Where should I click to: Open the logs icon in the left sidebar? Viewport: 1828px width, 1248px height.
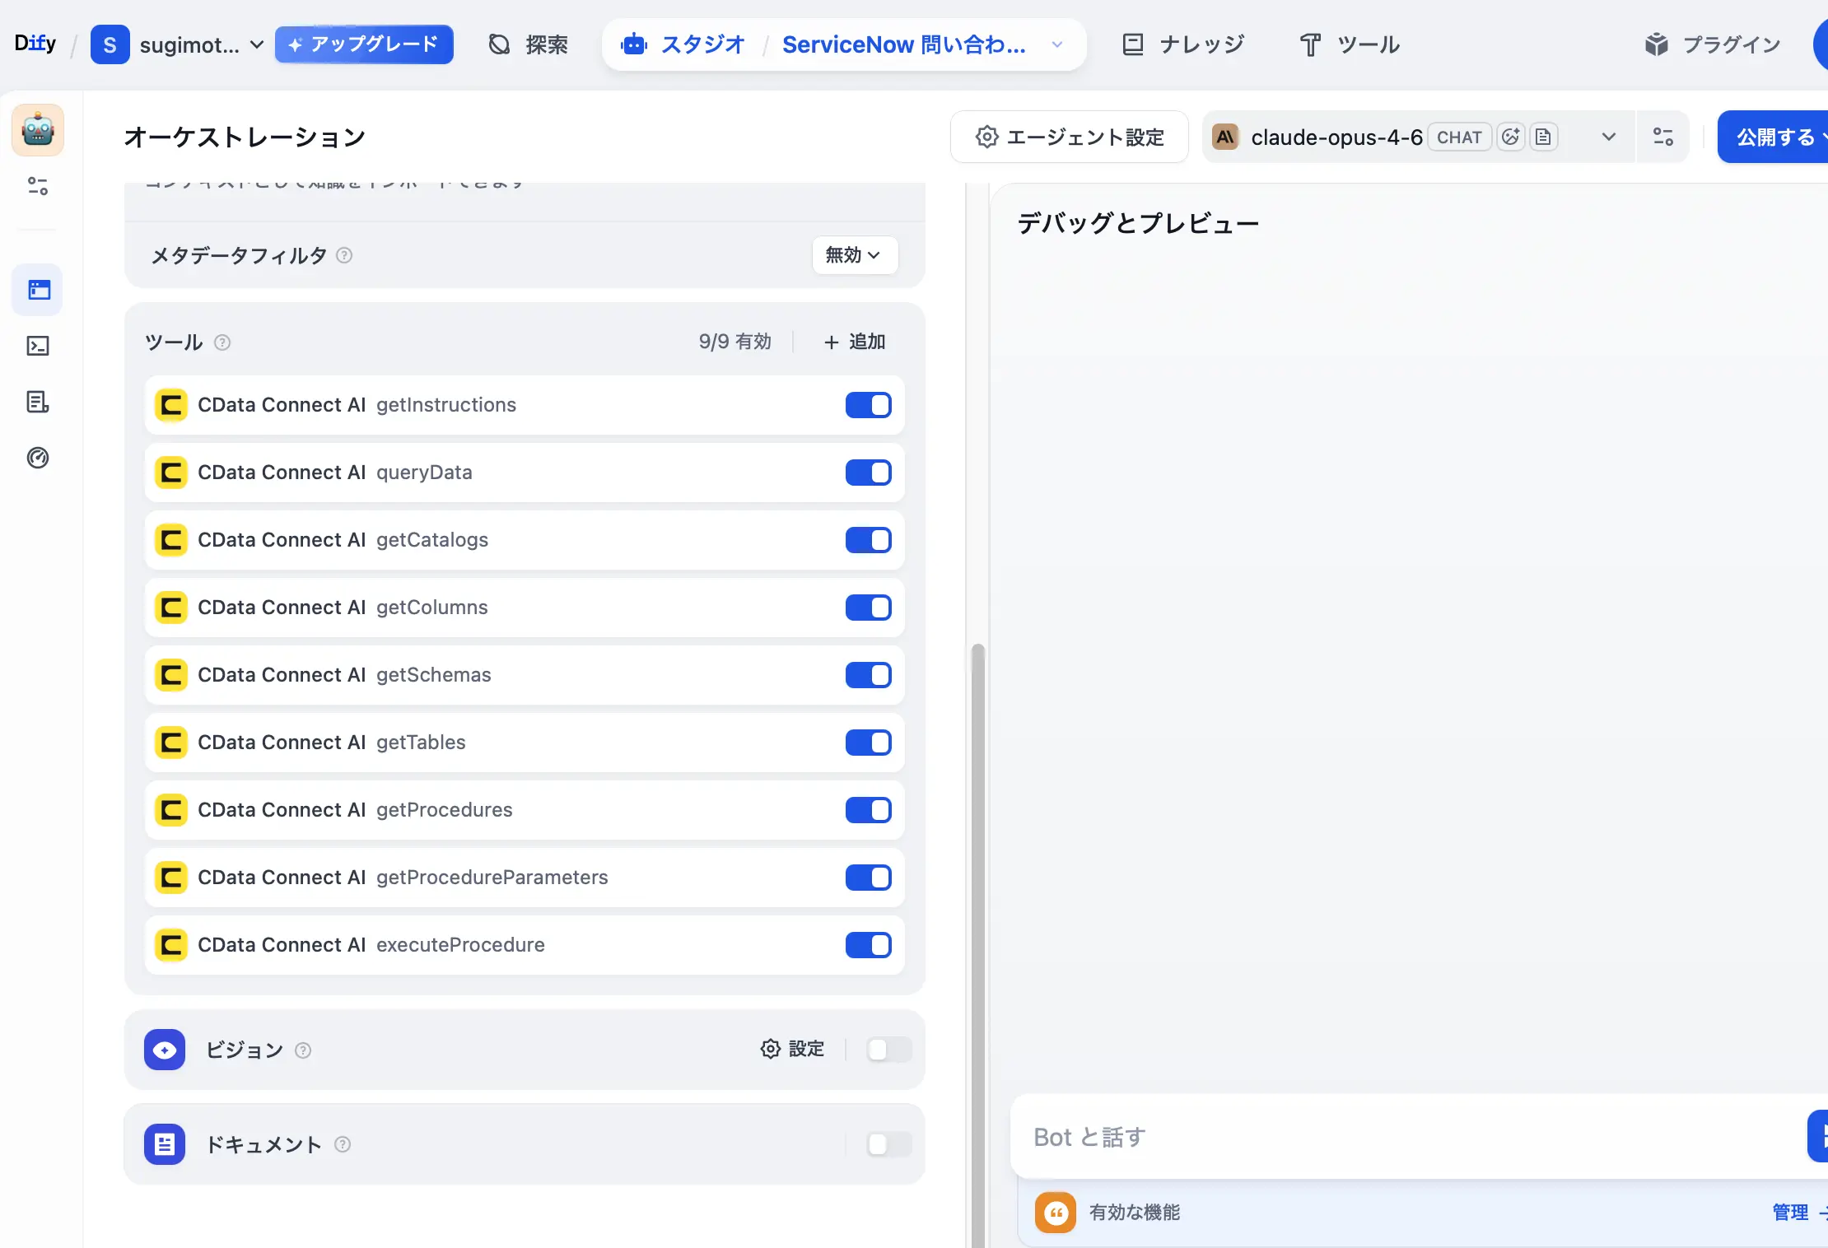[37, 402]
